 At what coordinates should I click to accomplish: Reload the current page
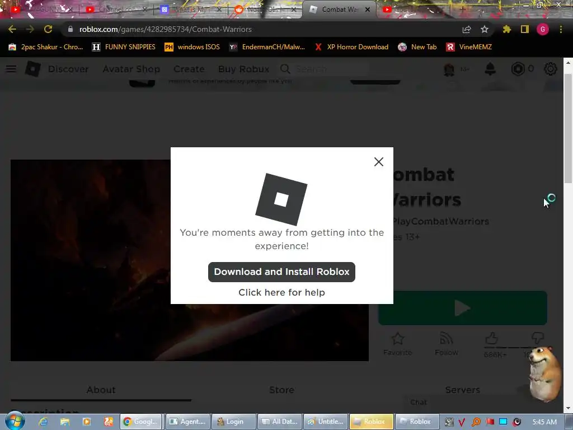pos(48,29)
